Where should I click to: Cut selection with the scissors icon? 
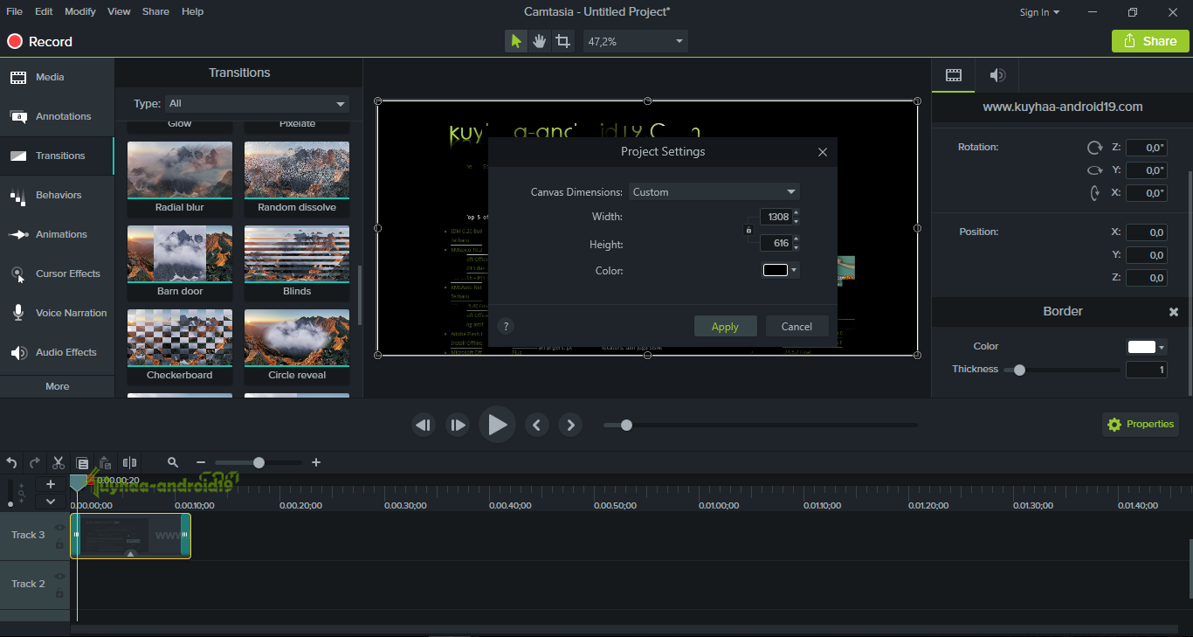pyautogui.click(x=59, y=463)
